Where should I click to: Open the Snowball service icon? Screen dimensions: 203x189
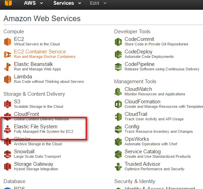point(8,154)
